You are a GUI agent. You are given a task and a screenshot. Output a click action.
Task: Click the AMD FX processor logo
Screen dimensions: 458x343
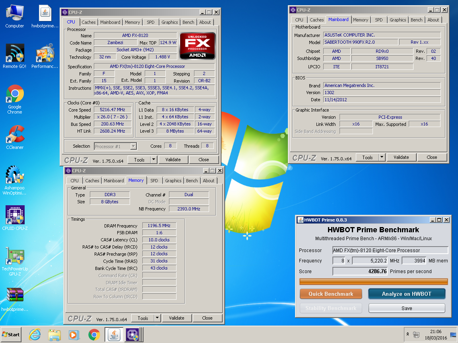tap(198, 46)
